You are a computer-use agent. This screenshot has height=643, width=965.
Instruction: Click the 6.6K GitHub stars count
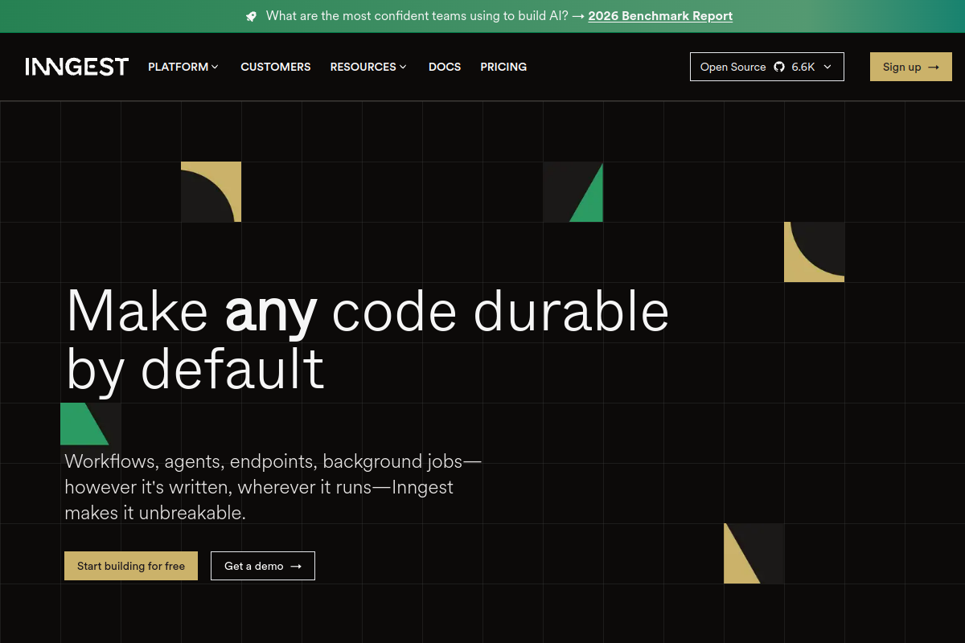[x=803, y=67]
